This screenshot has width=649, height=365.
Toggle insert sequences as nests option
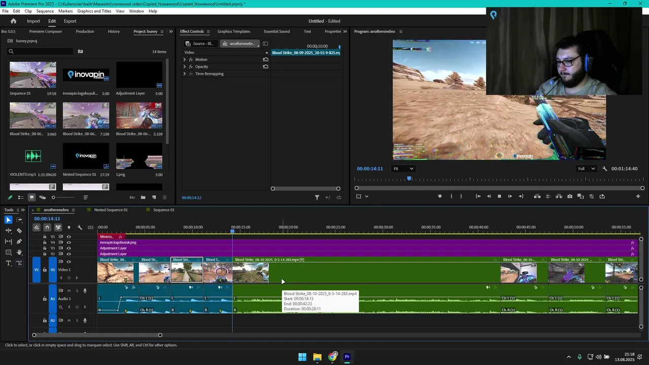(x=37, y=228)
